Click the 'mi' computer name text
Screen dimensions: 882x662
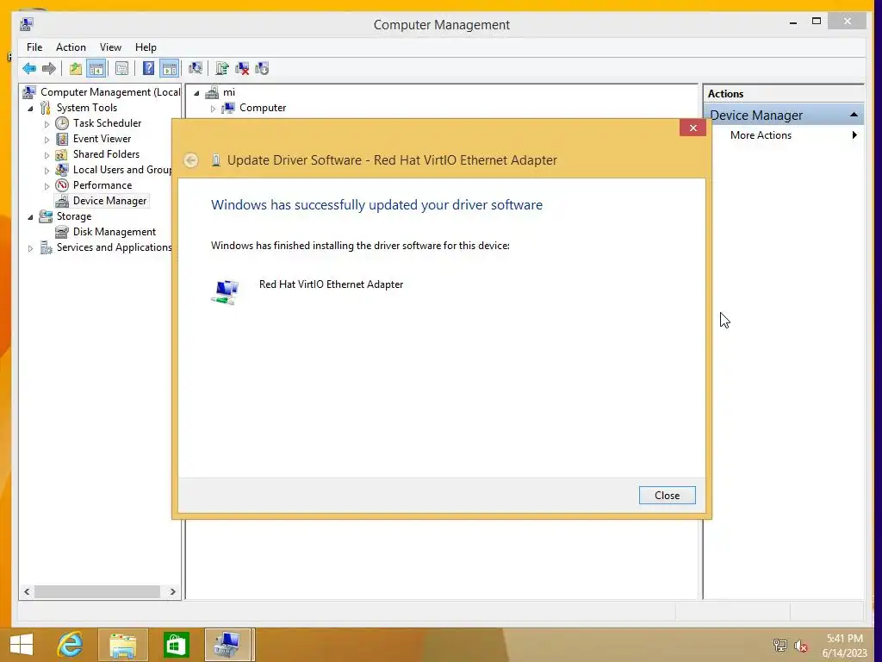[x=229, y=92]
